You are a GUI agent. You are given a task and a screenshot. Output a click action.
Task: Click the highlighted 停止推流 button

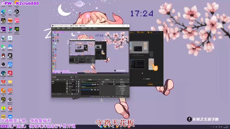pyautogui.click(x=122, y=84)
